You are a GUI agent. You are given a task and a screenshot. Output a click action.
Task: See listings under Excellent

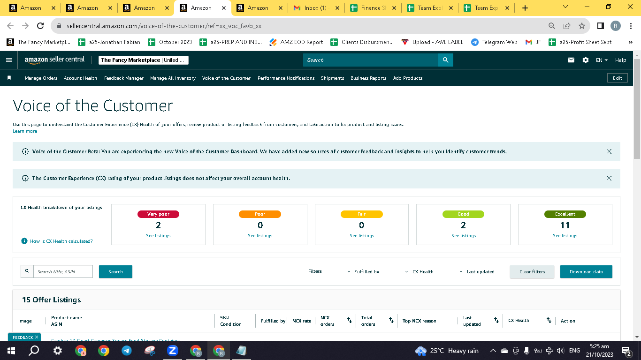[x=565, y=236]
